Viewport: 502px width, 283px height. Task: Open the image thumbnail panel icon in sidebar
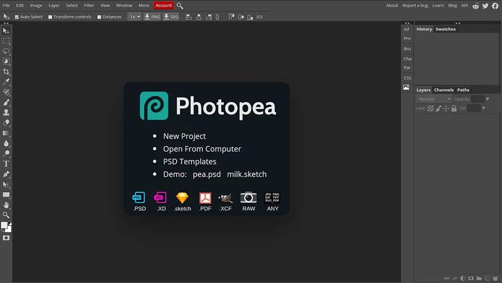point(406,87)
